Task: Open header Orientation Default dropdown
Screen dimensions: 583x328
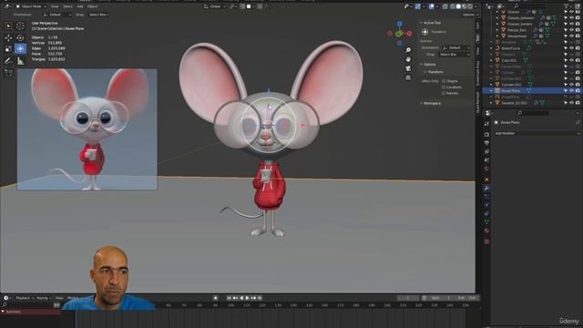Action: point(57,15)
